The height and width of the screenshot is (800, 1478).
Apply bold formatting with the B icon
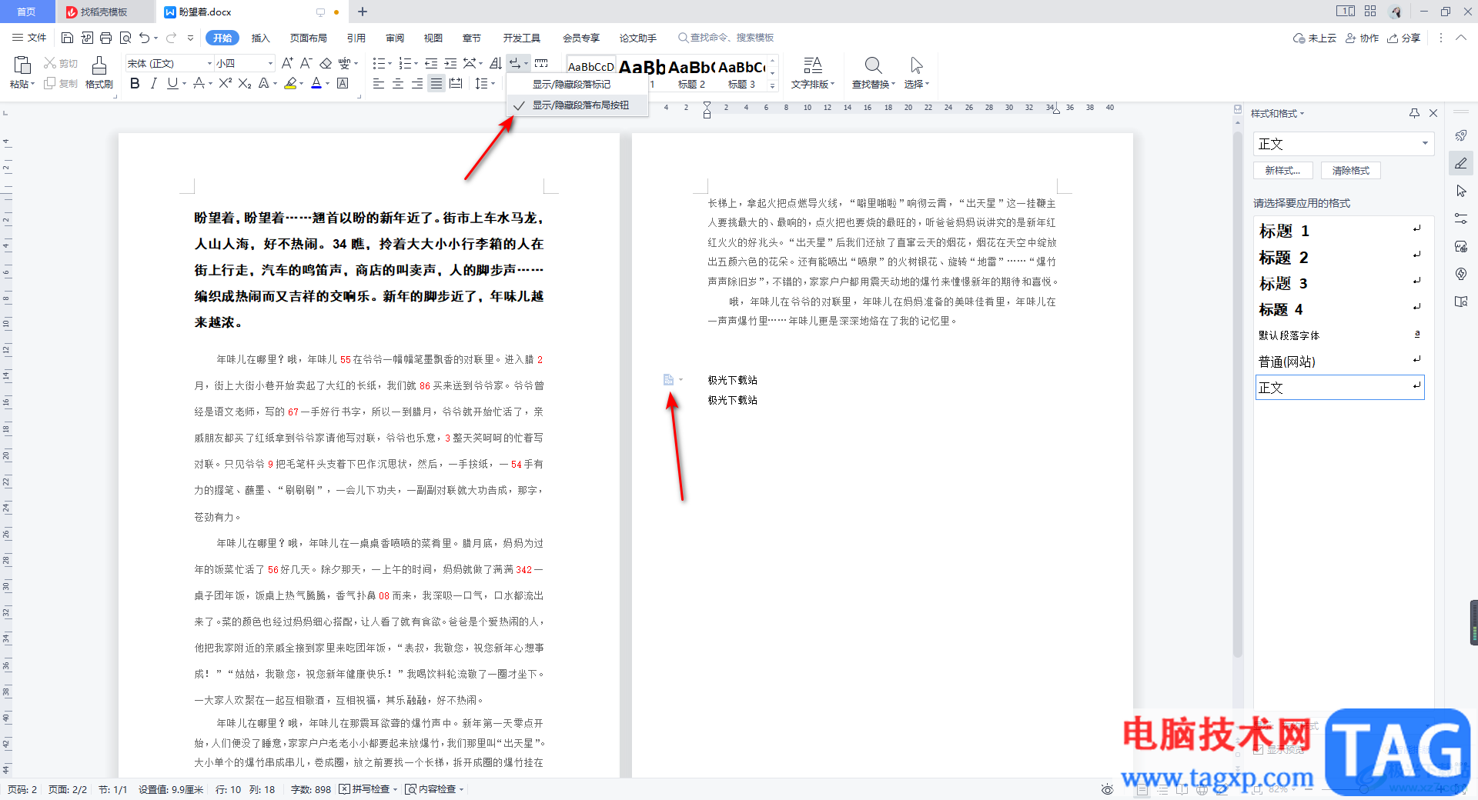point(135,84)
